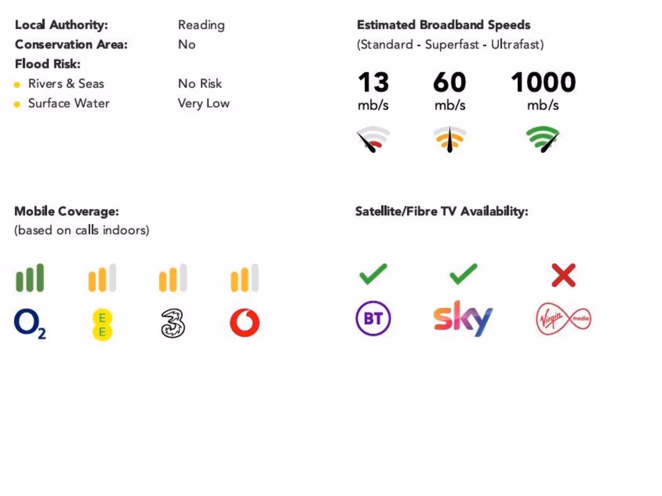This screenshot has width=662, height=496.
Task: Click the BT logo
Action: tap(373, 319)
